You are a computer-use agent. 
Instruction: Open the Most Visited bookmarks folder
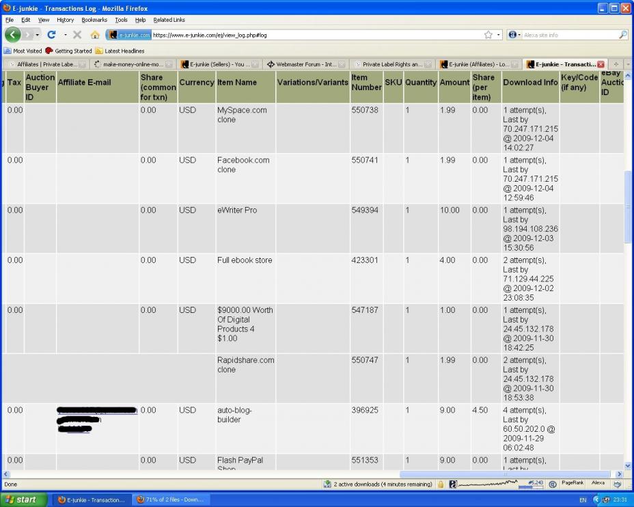(x=23, y=51)
